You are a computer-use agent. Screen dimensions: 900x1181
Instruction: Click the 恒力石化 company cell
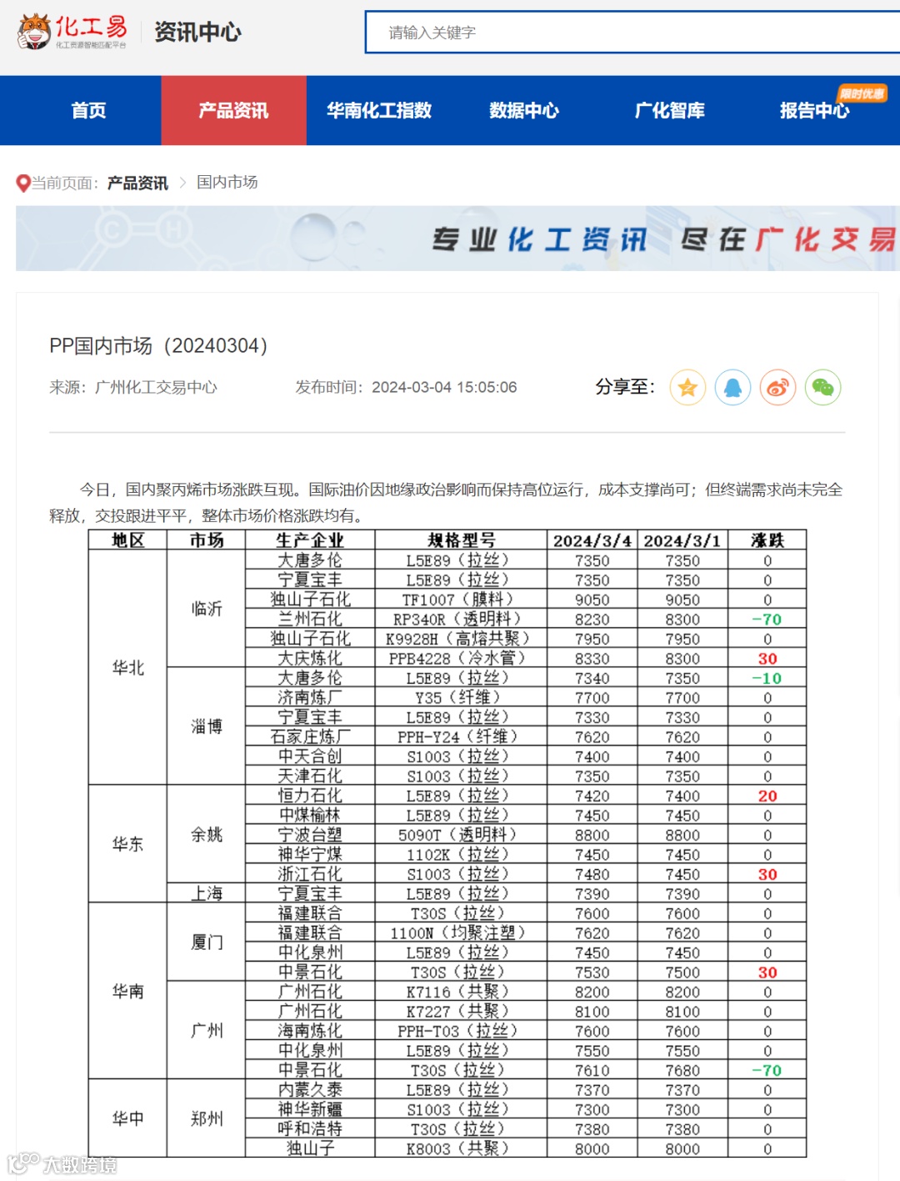click(x=310, y=796)
